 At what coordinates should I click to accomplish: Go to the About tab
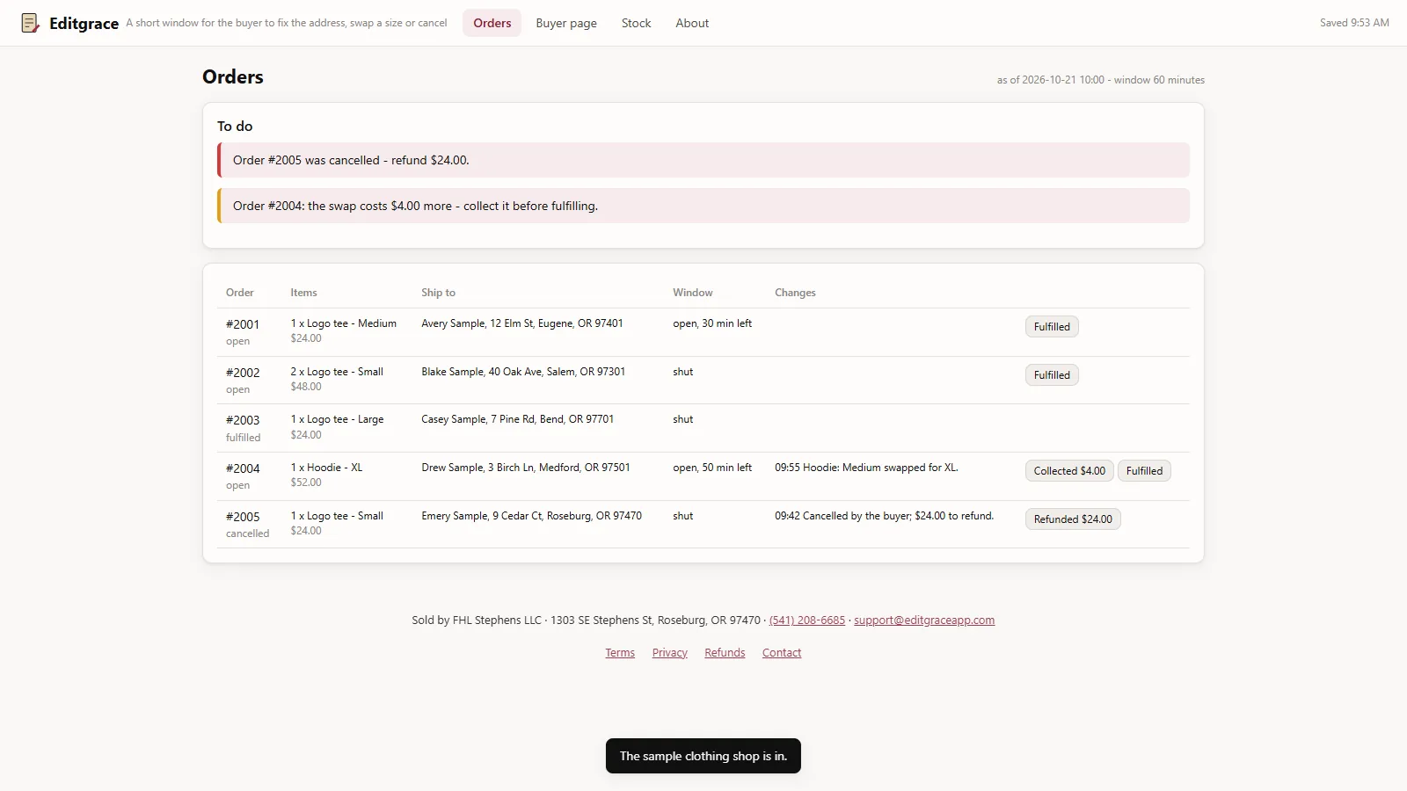point(692,23)
